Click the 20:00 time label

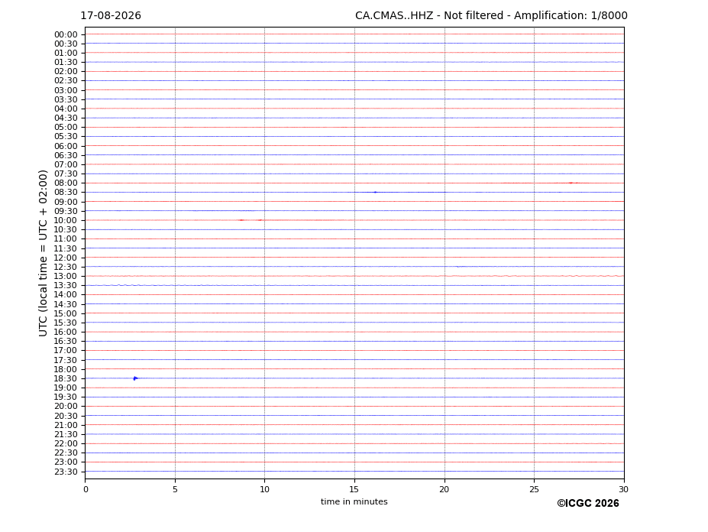click(66, 407)
